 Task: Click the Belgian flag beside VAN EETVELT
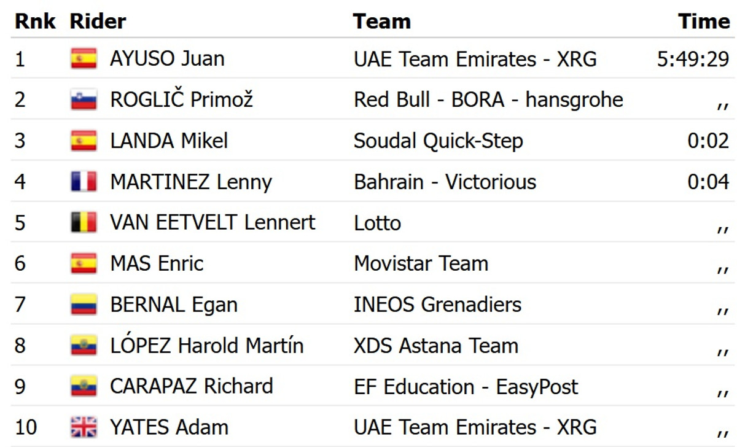(x=84, y=222)
